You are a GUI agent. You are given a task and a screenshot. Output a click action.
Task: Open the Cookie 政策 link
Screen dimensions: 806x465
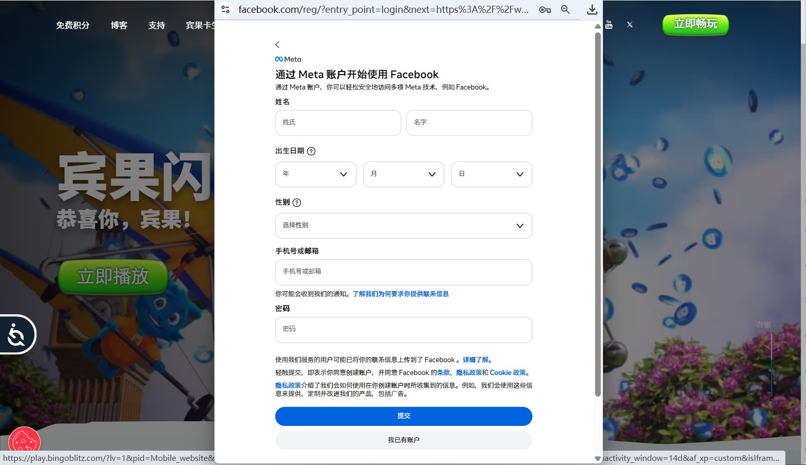508,373
